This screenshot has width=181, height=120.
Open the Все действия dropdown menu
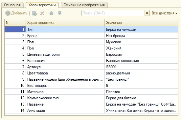tap(165, 13)
